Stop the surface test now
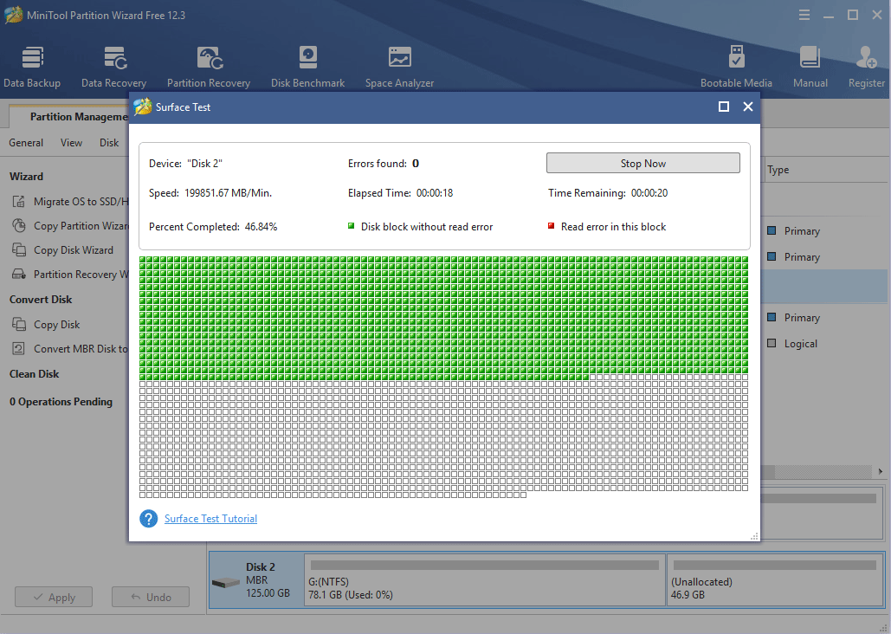 tap(642, 163)
